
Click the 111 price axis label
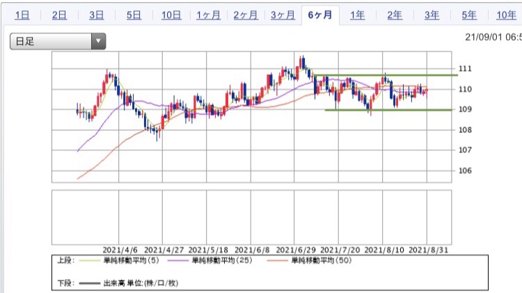pyautogui.click(x=465, y=69)
